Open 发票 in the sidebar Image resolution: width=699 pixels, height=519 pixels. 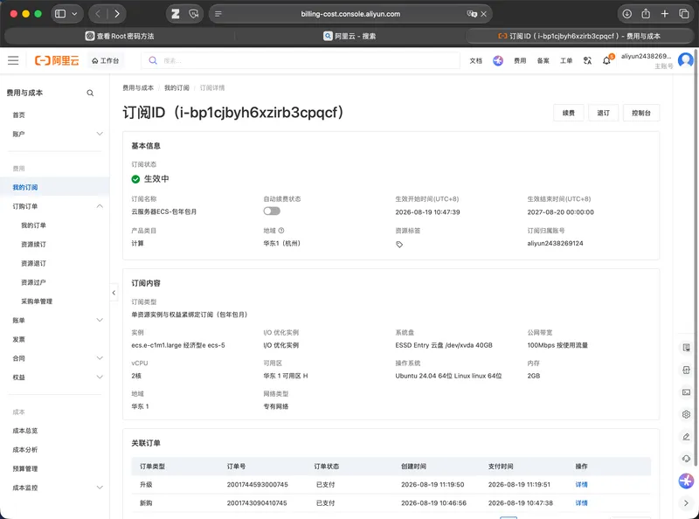pyautogui.click(x=18, y=339)
